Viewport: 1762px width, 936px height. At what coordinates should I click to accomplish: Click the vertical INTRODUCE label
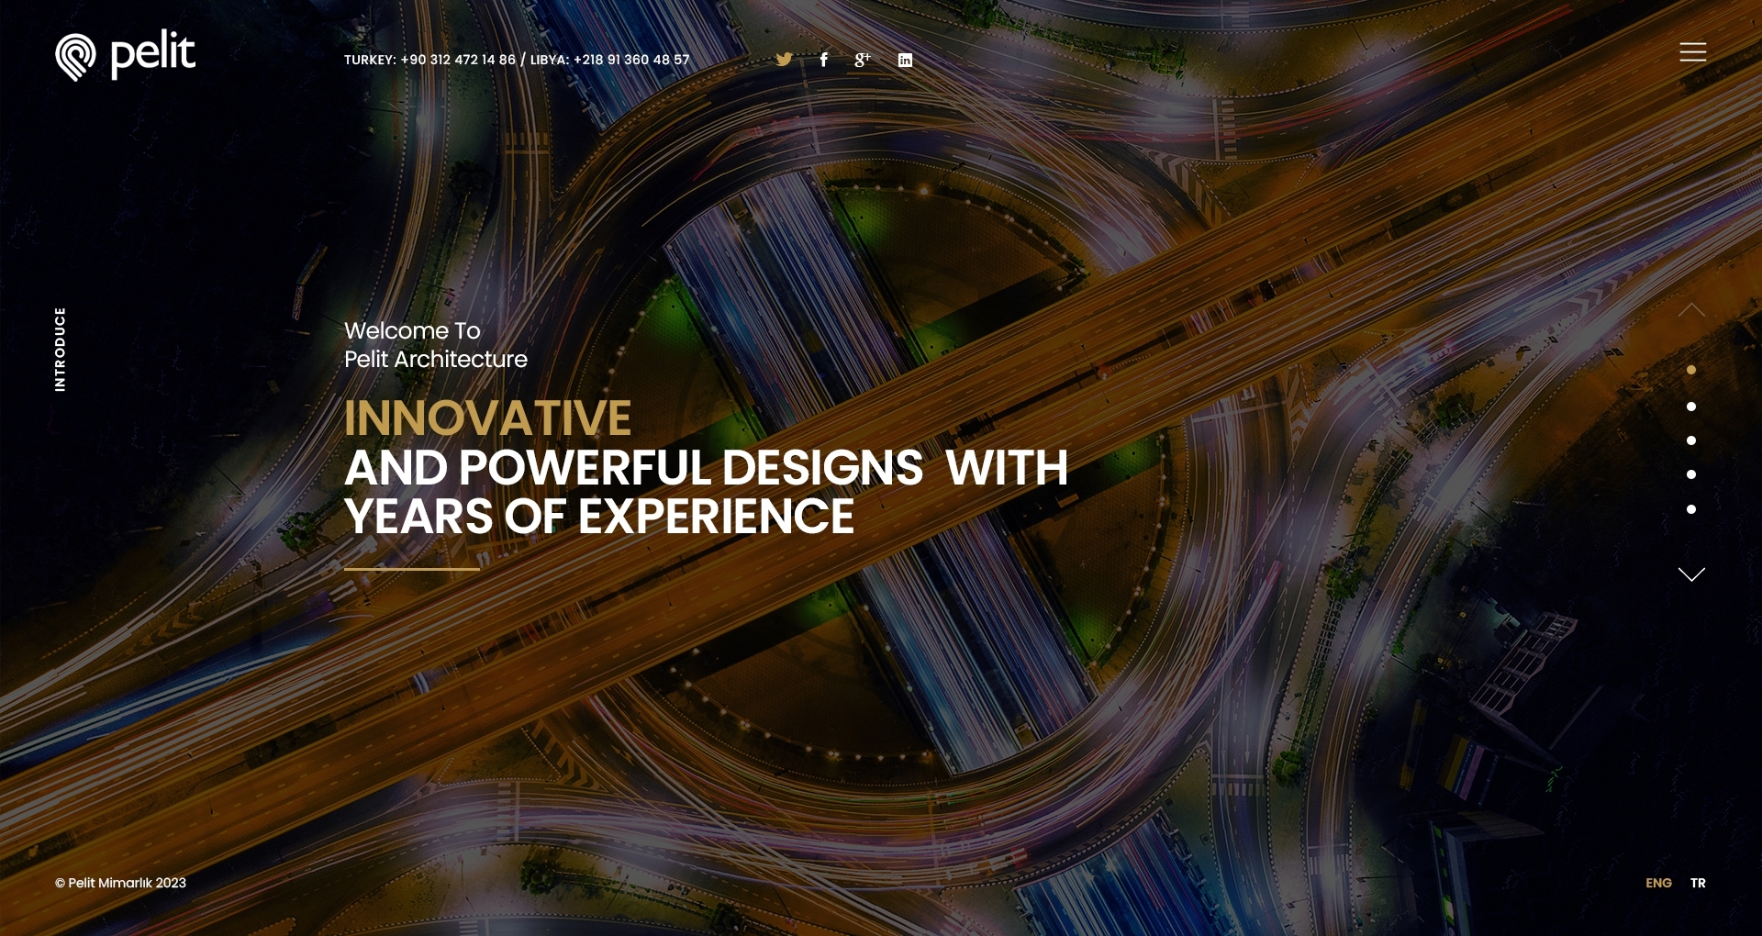point(61,350)
